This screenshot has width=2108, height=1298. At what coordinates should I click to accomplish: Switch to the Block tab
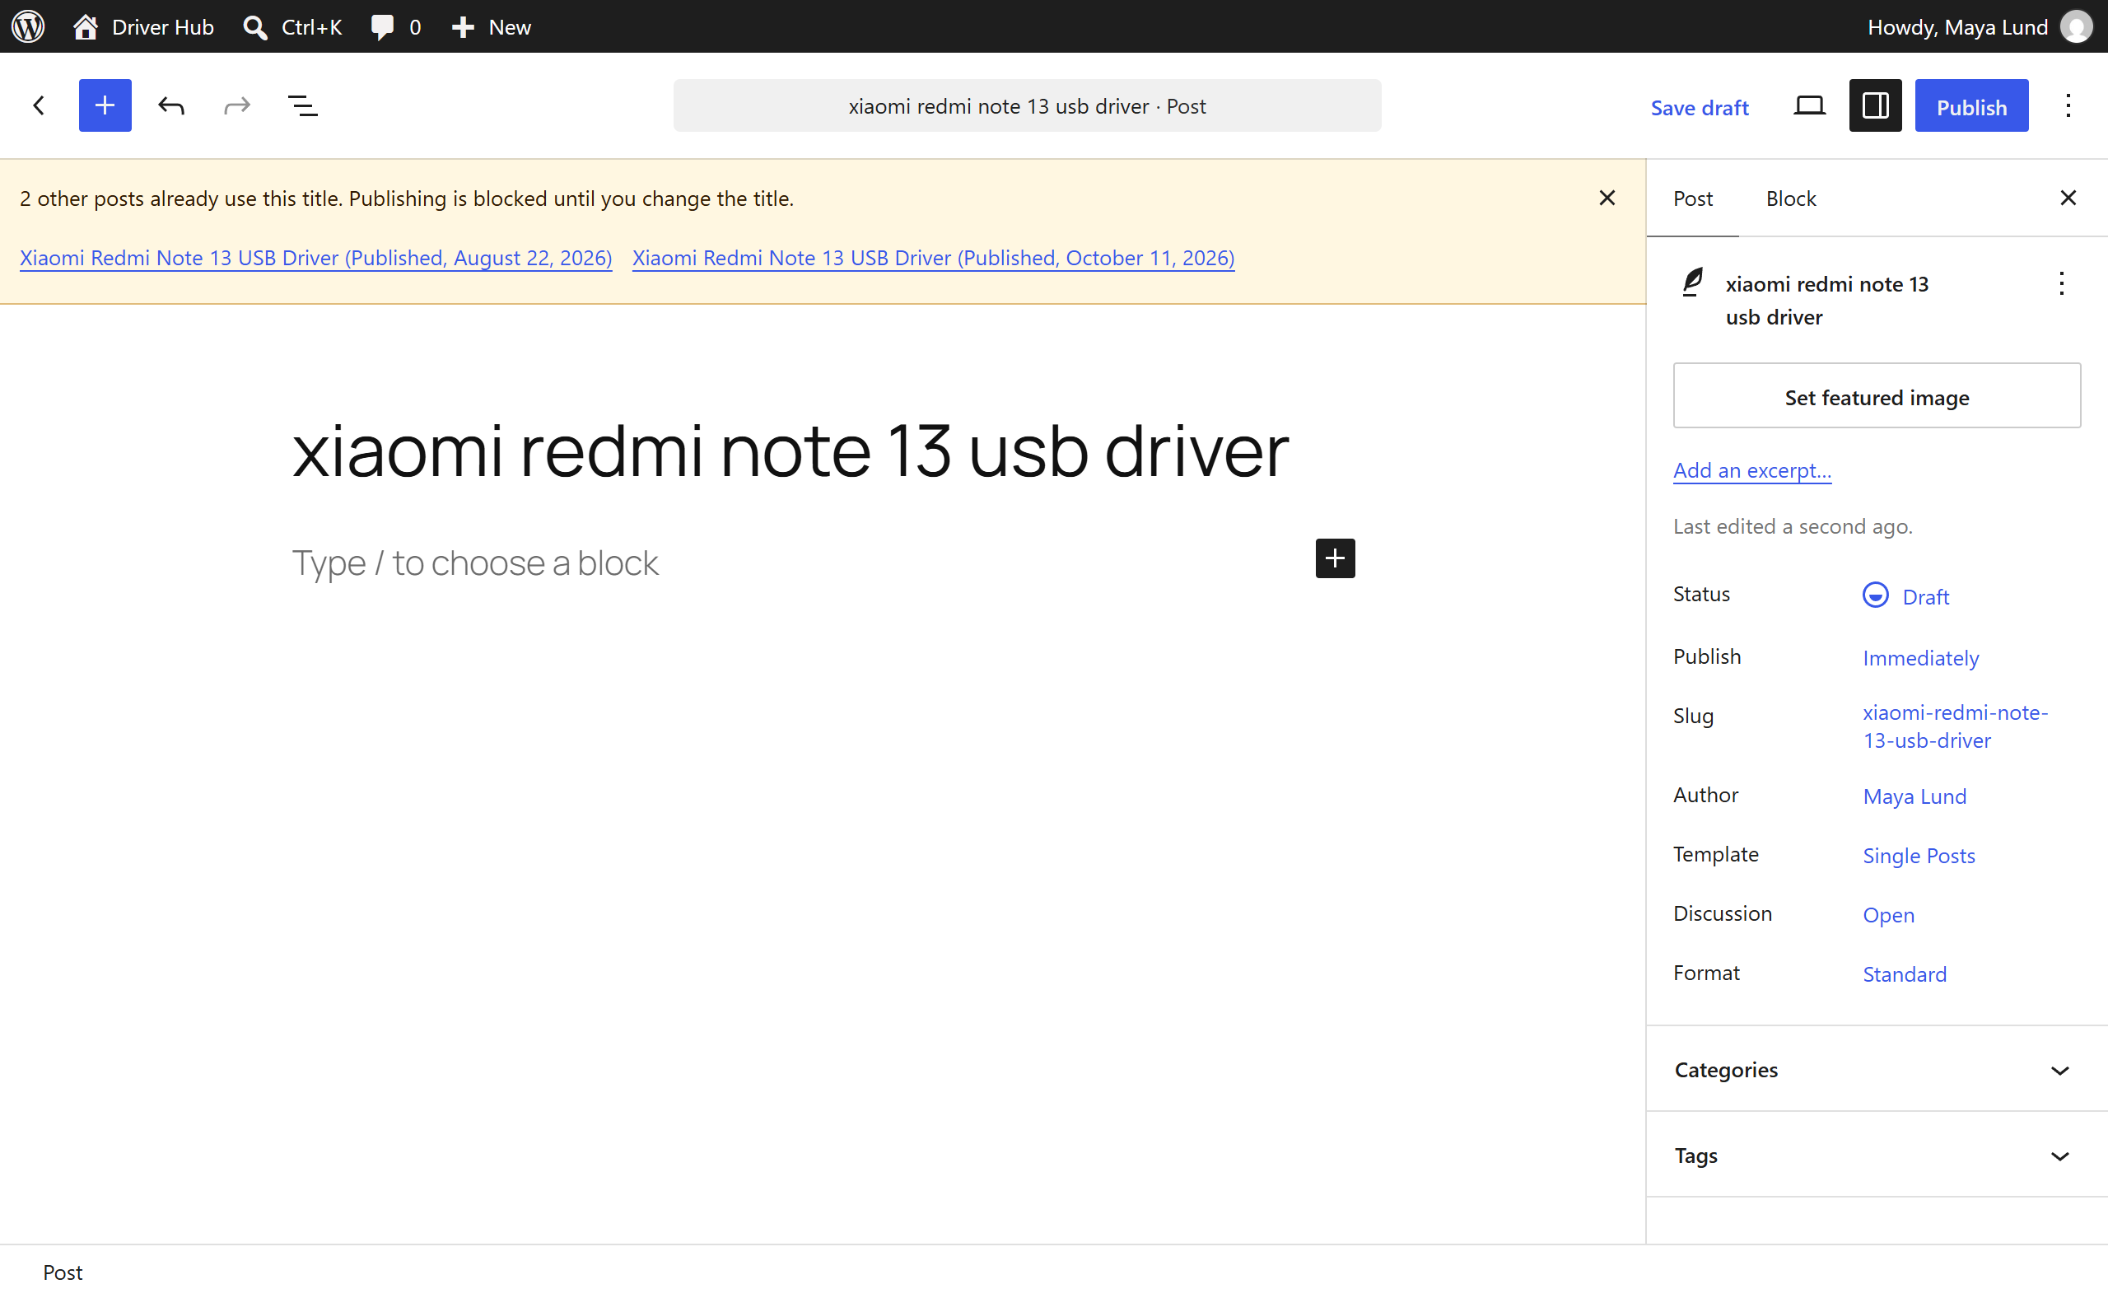1790,198
